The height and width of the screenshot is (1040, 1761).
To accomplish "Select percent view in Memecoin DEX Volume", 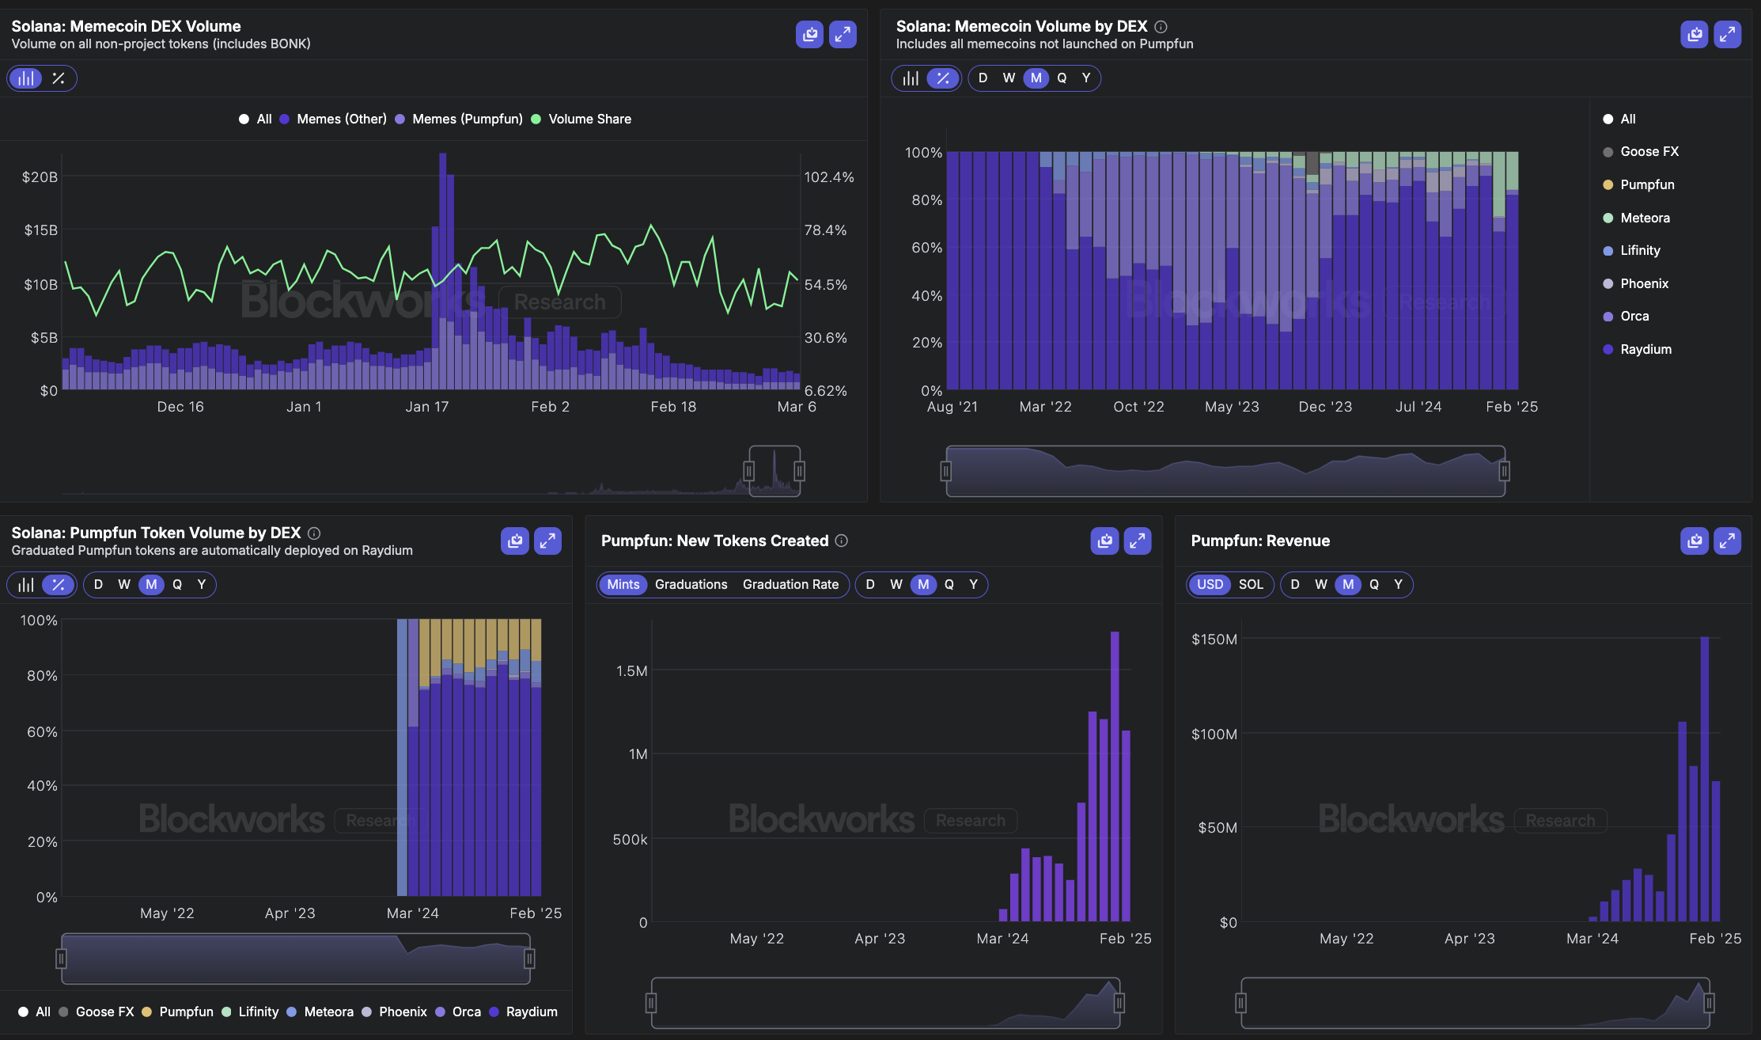I will tap(59, 78).
